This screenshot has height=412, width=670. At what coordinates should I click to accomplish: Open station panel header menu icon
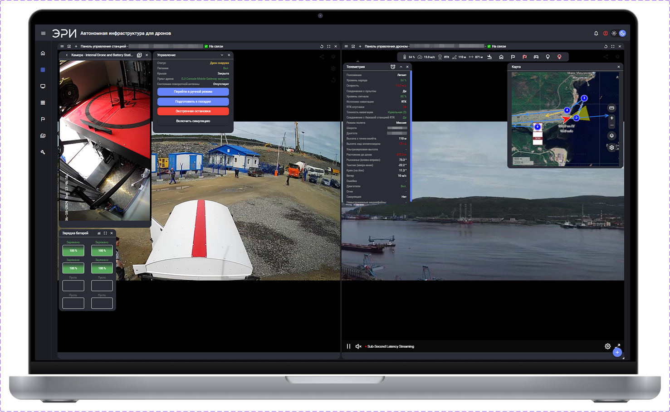(x=62, y=46)
